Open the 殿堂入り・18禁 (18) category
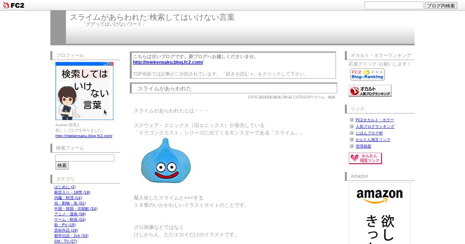 click(x=72, y=192)
